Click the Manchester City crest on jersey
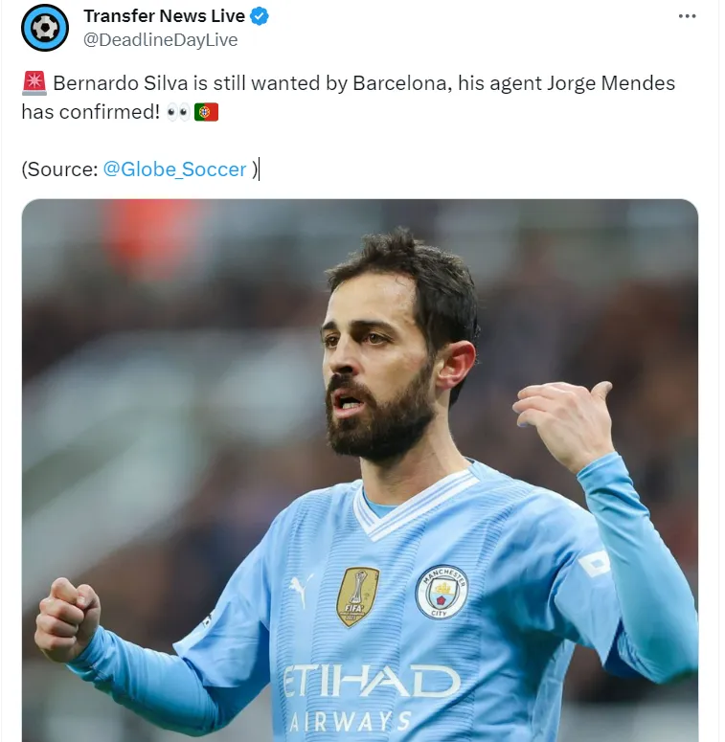725x742 pixels. 442,592
